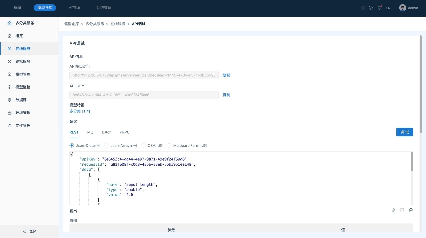Collapse the sidebar with 收起
426x238 pixels.
pos(29,231)
